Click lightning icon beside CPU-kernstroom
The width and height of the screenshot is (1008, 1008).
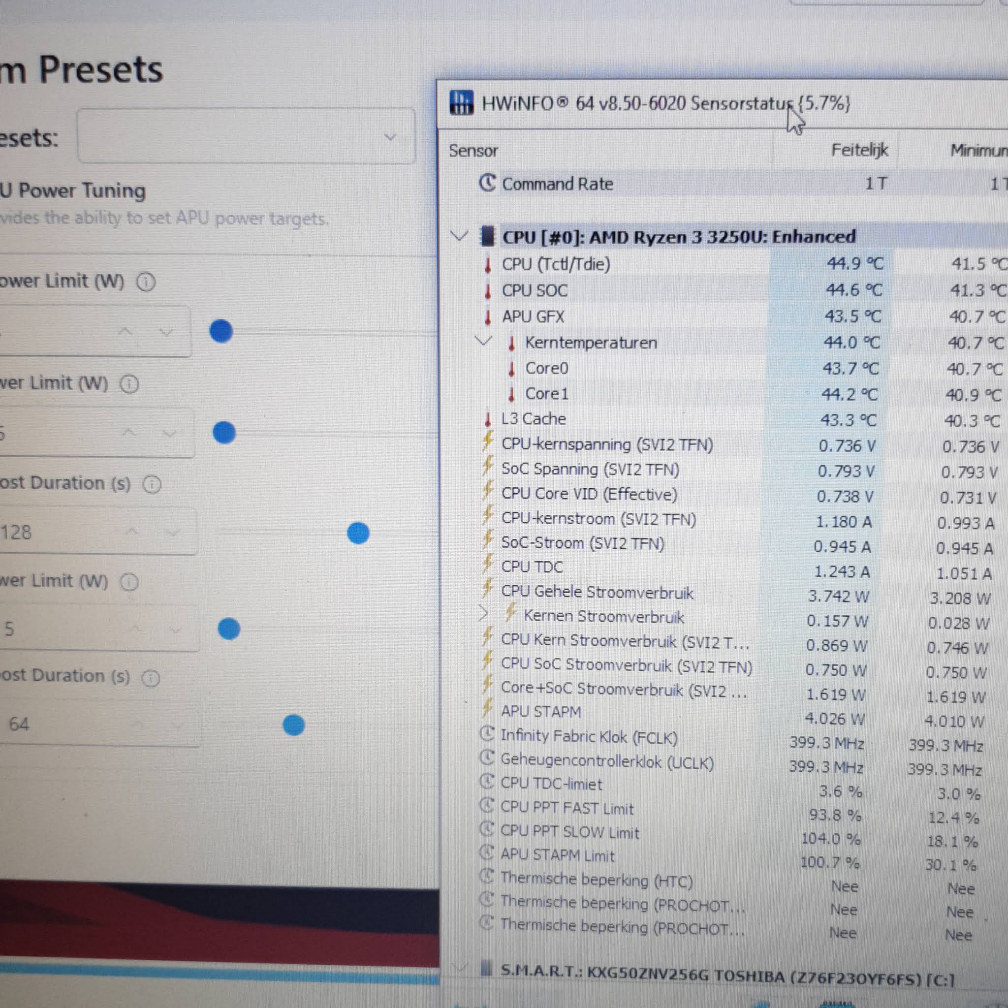488,516
